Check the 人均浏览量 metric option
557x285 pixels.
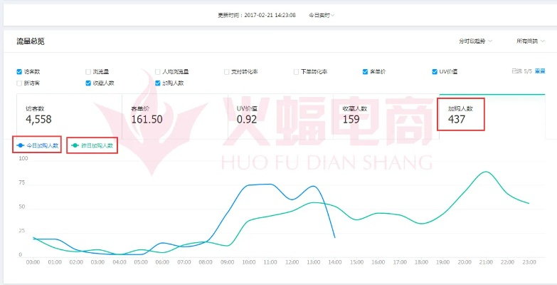(158, 72)
